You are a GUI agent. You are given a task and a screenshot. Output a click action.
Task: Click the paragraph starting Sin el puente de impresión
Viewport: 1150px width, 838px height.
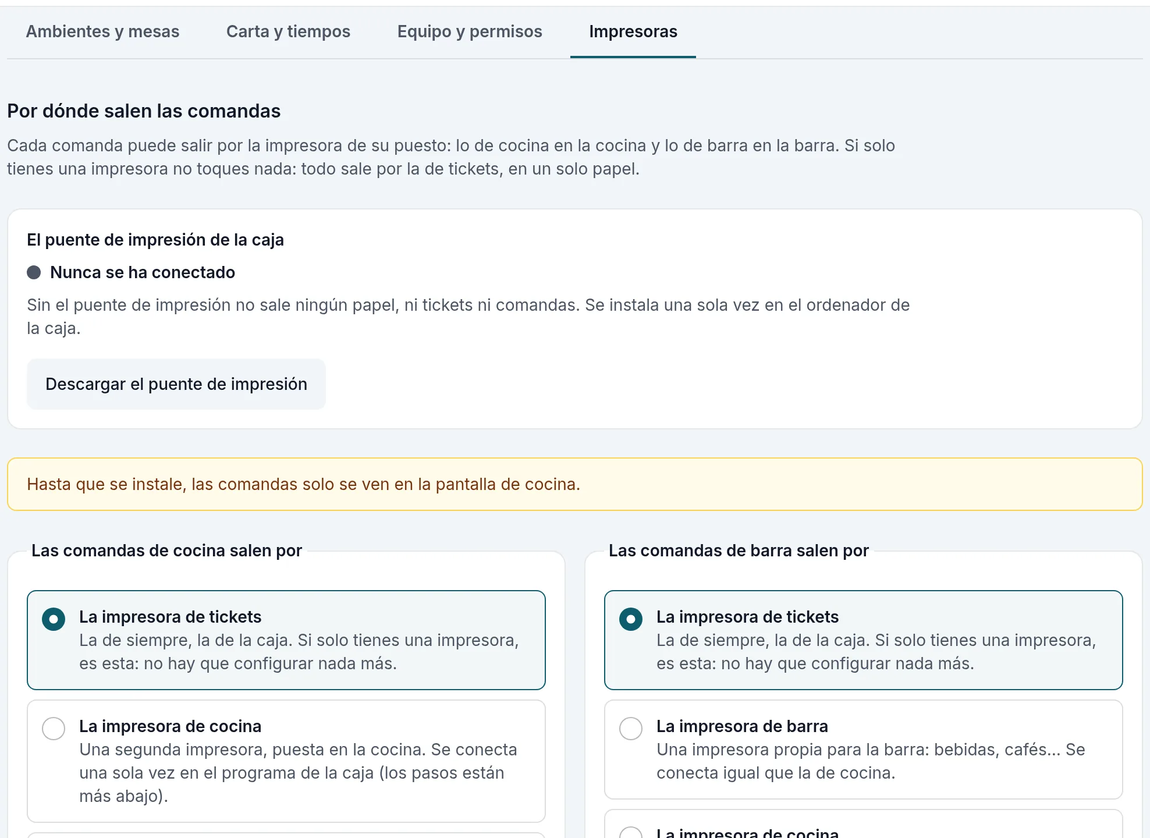point(468,317)
